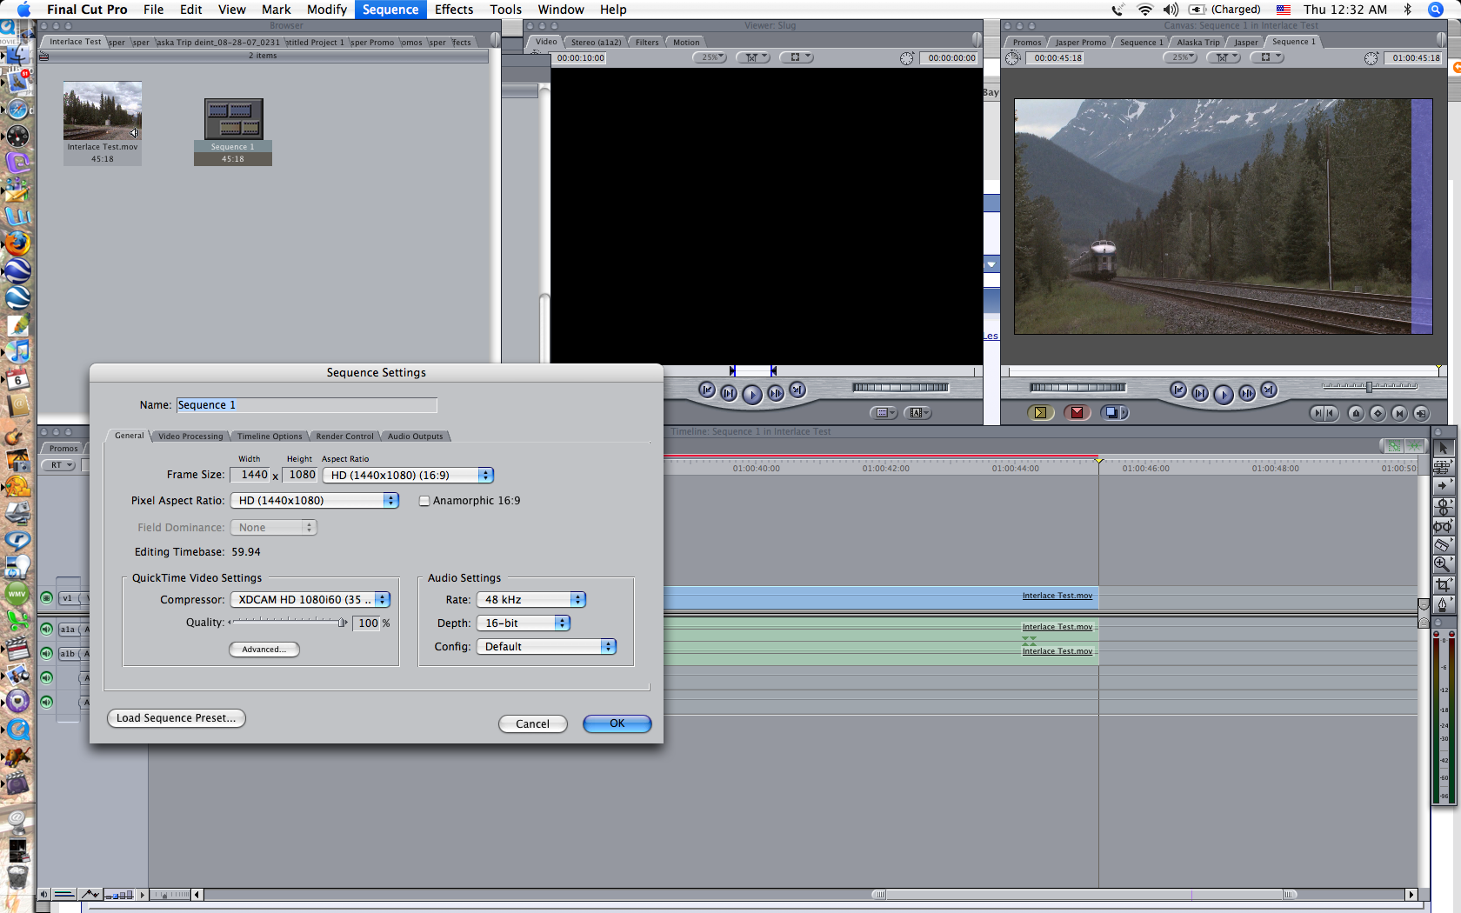Viewport: 1461px width, 913px height.
Task: Open the Modify menu
Action: tap(327, 10)
